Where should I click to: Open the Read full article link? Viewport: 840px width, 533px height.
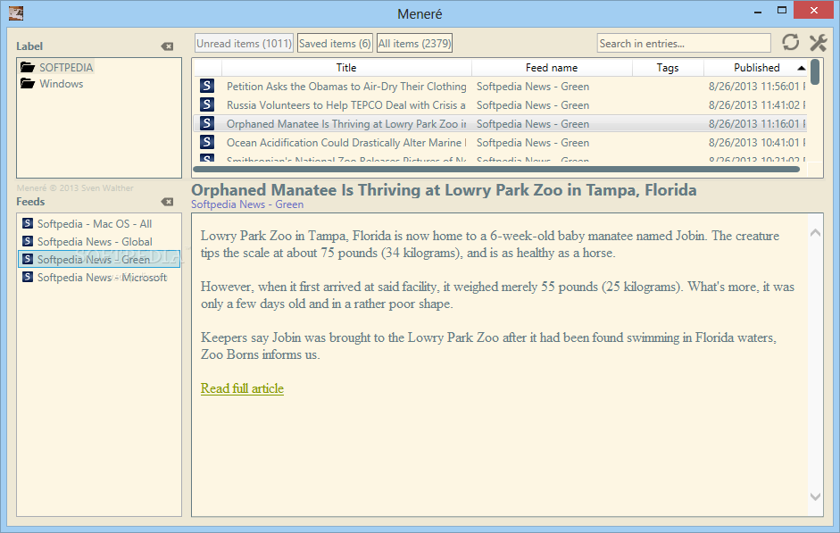(x=242, y=388)
